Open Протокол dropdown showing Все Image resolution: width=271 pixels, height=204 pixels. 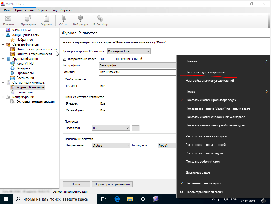(x=111, y=128)
